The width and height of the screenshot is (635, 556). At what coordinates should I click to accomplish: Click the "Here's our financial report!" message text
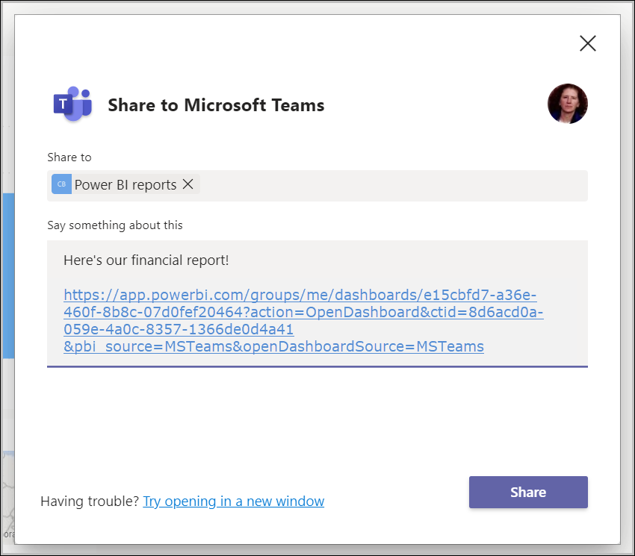pos(146,260)
